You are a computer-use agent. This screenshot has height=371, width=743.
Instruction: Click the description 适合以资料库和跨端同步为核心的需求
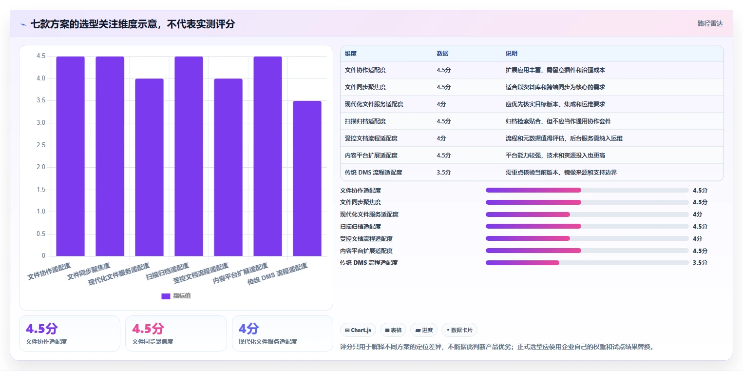tap(555, 87)
